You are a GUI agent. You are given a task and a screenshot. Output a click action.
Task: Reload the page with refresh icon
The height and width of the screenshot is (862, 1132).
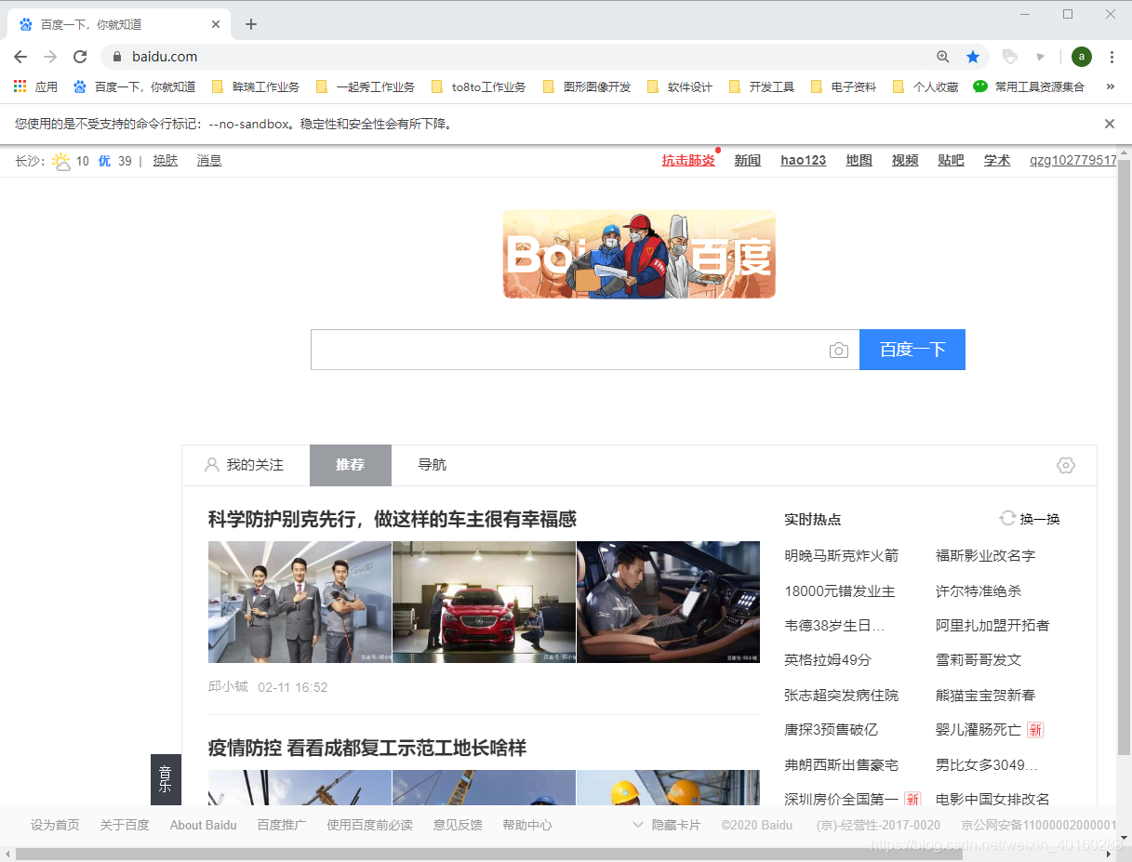click(80, 57)
